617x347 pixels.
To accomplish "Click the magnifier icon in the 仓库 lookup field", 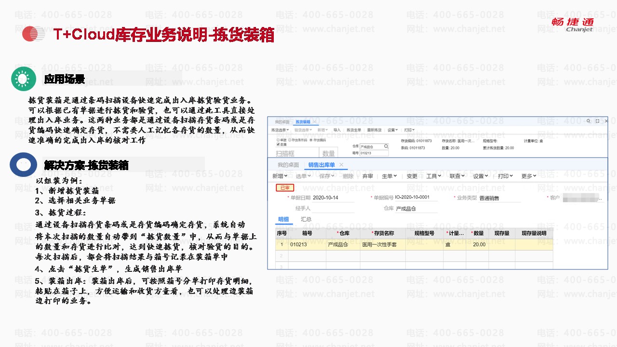I will [386, 146].
